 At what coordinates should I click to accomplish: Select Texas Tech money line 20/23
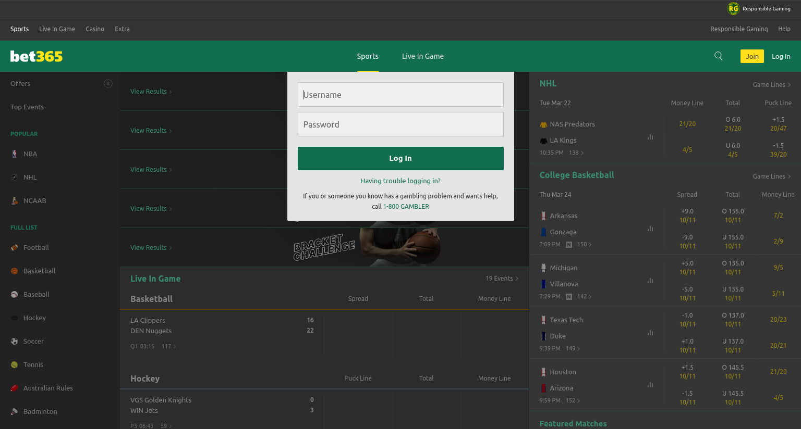(778, 320)
